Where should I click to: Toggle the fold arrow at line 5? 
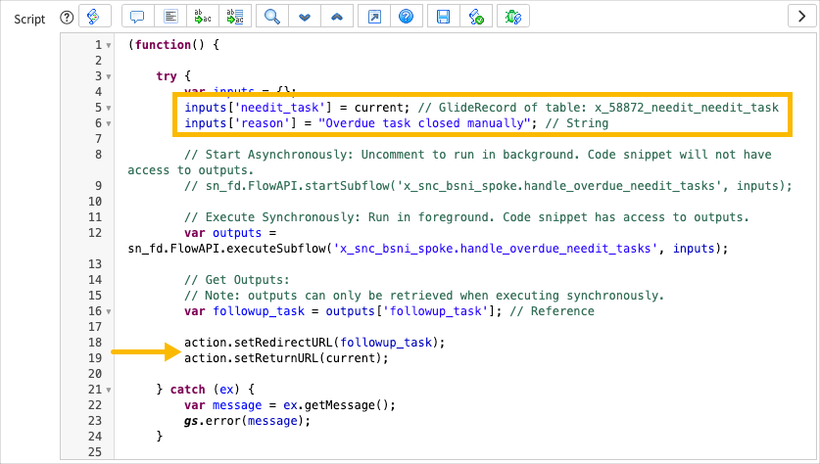[x=109, y=108]
